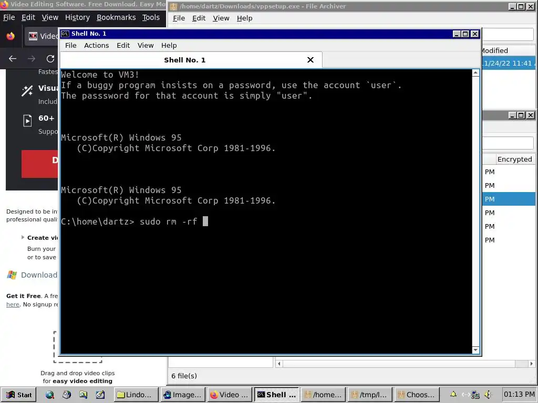Open the Actions menu in Shell window

point(97,46)
